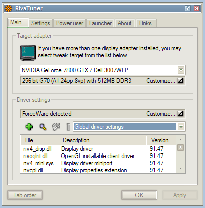
Task: Click the driver file list scroll up arrow
Action: [x=181, y=140]
